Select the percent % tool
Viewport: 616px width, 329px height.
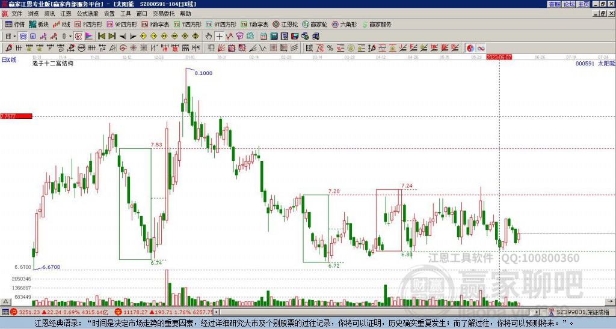pyautogui.click(x=330, y=48)
